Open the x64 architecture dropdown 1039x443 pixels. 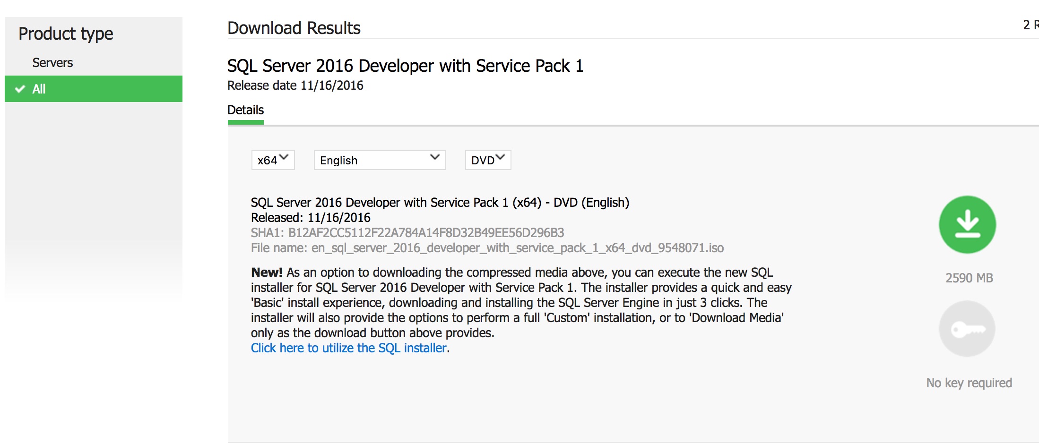[273, 160]
